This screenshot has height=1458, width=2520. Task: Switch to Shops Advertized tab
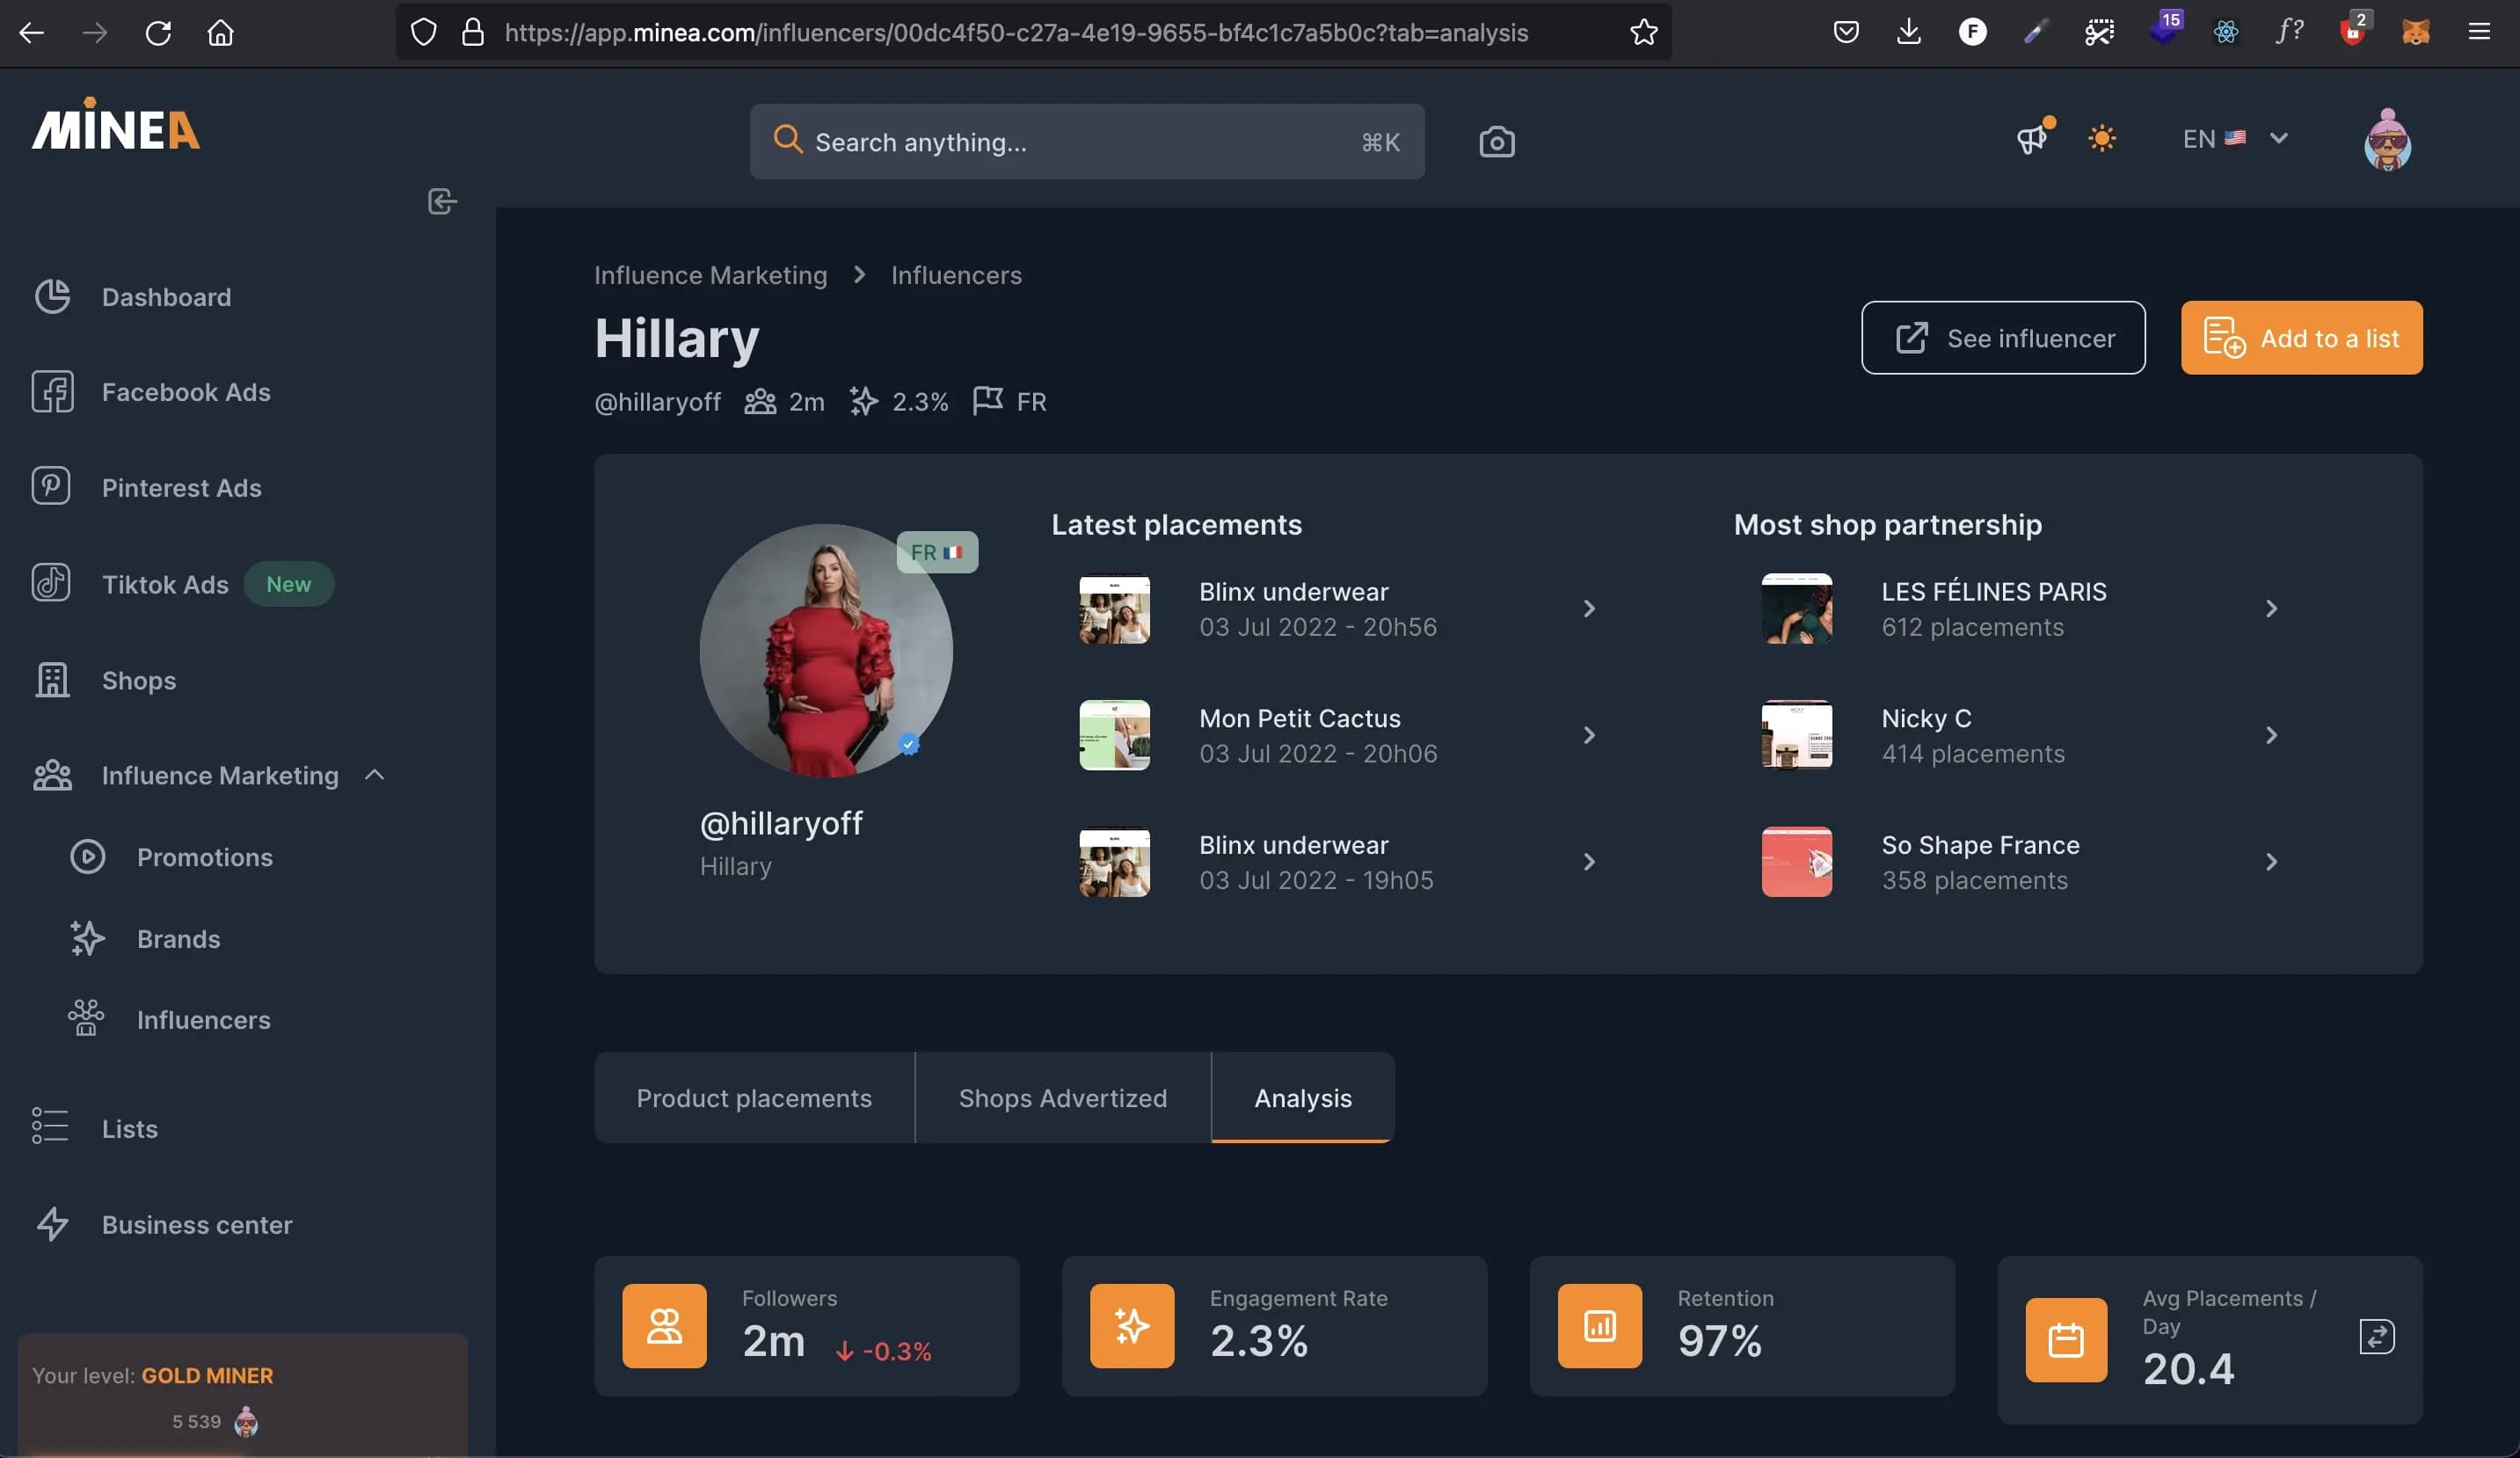(x=1062, y=1097)
